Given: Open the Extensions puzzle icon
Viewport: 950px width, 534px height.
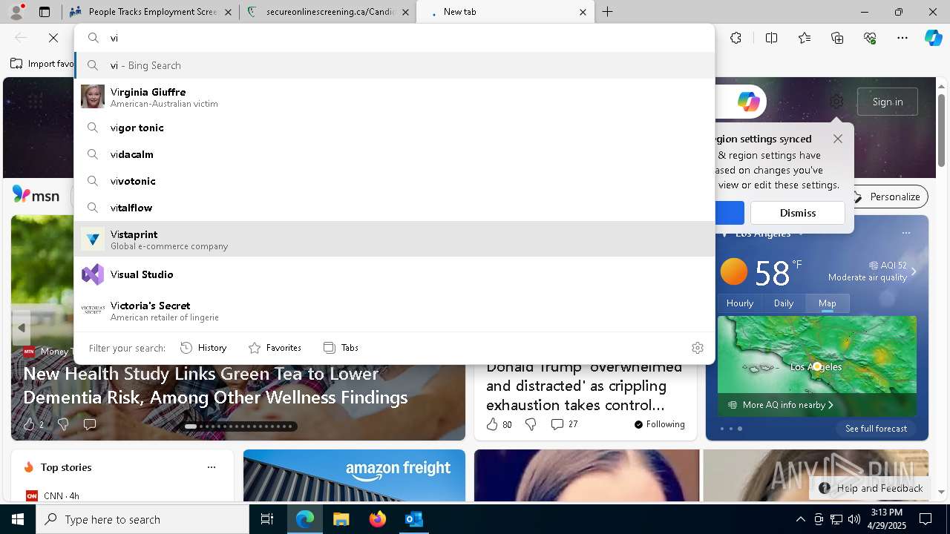Looking at the screenshot, I should (736, 38).
